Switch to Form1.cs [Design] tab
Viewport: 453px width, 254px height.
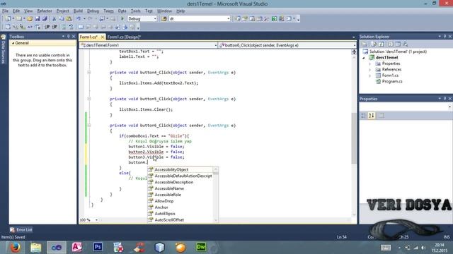(124, 37)
